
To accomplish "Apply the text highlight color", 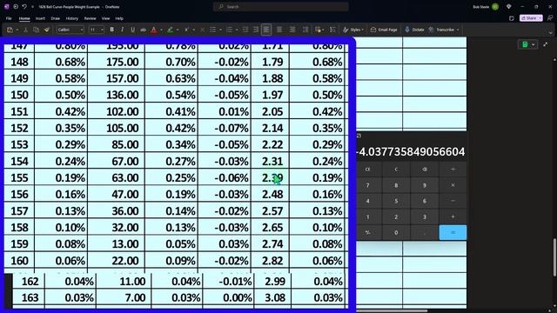I will click(171, 30).
